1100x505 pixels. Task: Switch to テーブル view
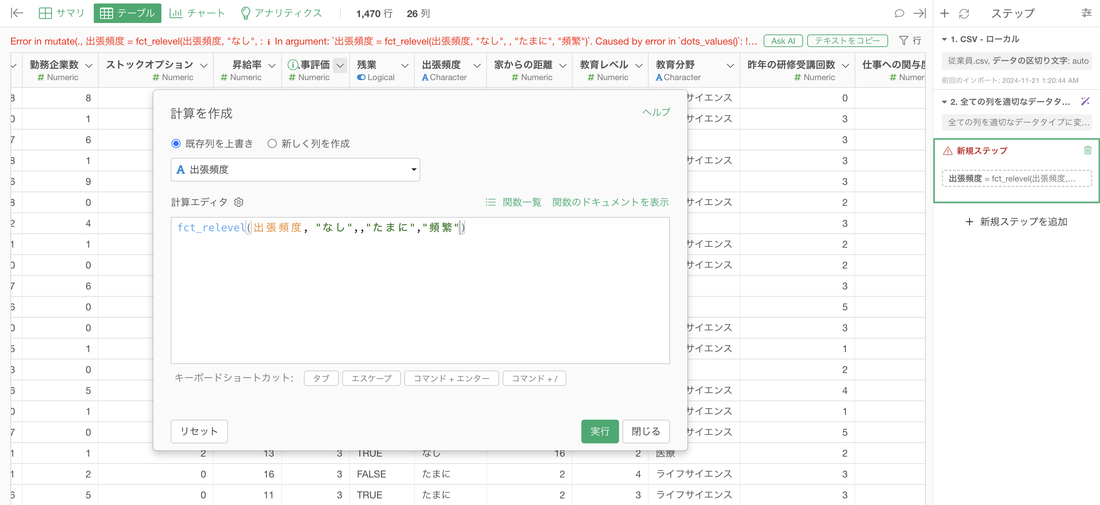pos(127,13)
